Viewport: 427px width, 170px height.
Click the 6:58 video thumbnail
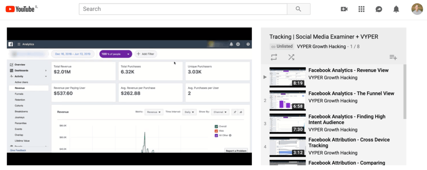click(288, 101)
